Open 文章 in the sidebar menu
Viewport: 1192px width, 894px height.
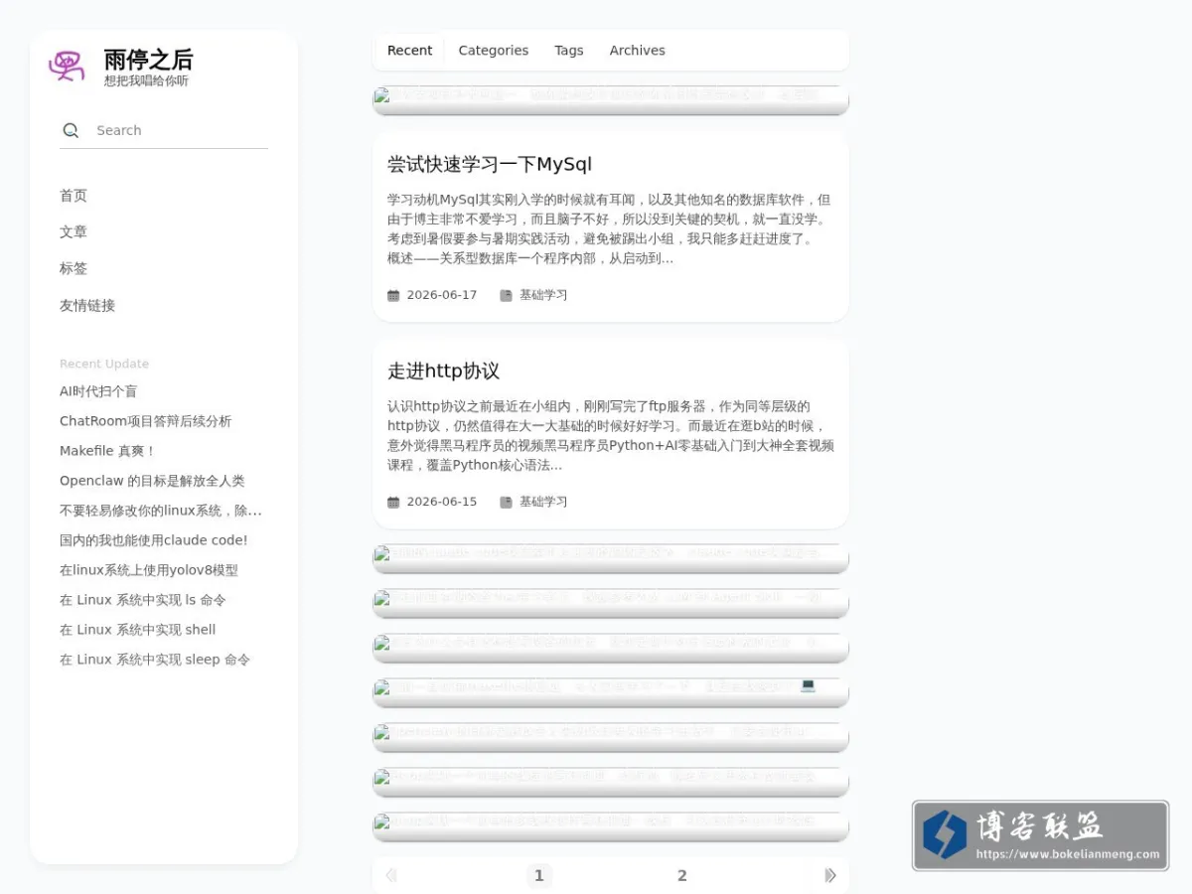pos(74,231)
